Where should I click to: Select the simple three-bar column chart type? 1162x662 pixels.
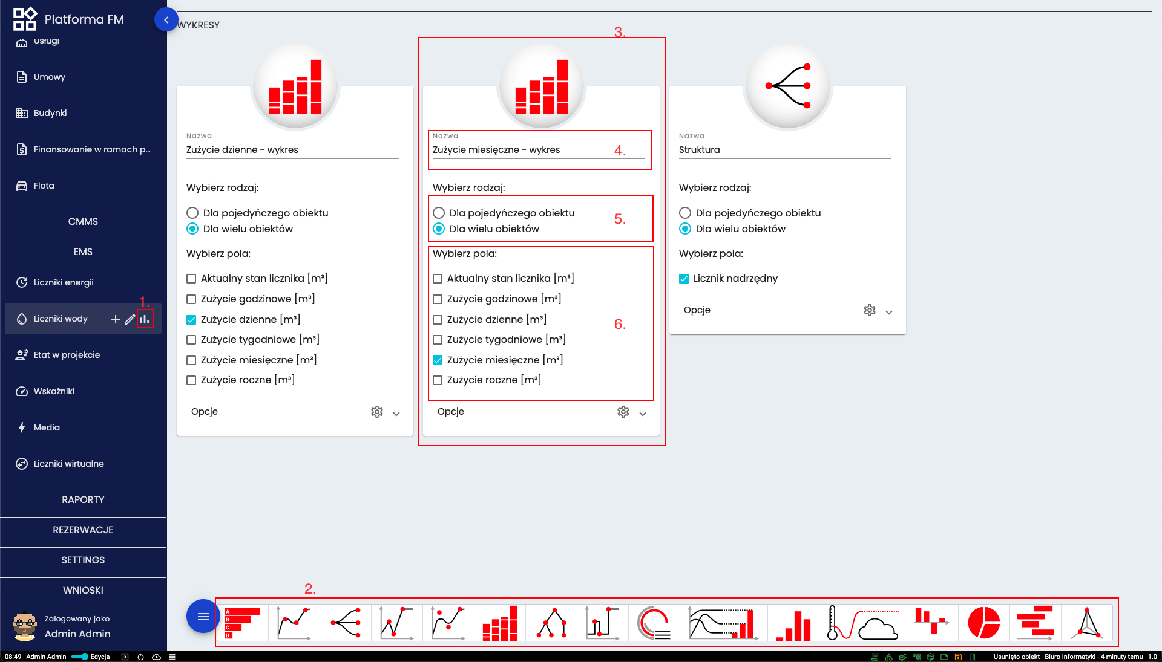click(x=793, y=623)
